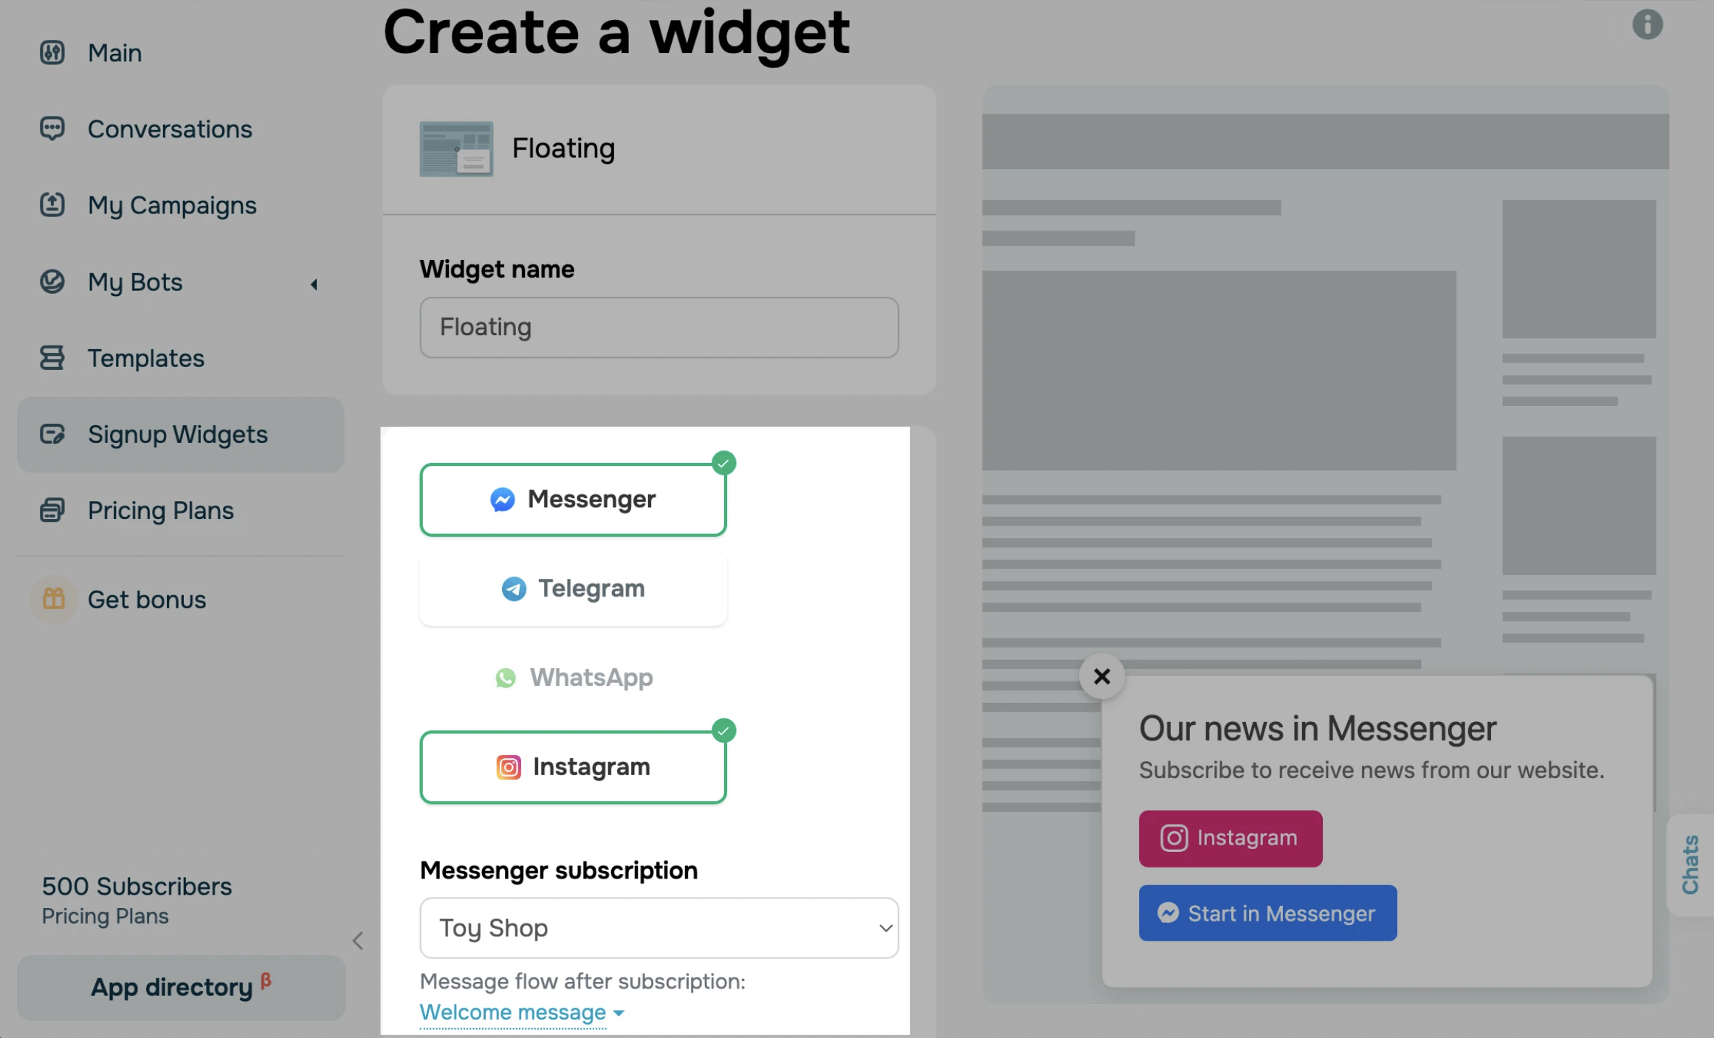Click the Templates sidebar icon
The height and width of the screenshot is (1038, 1714).
pyautogui.click(x=52, y=357)
